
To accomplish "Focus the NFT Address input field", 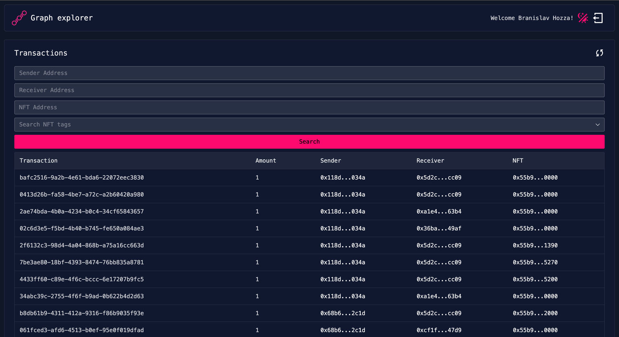I will pyautogui.click(x=309, y=107).
